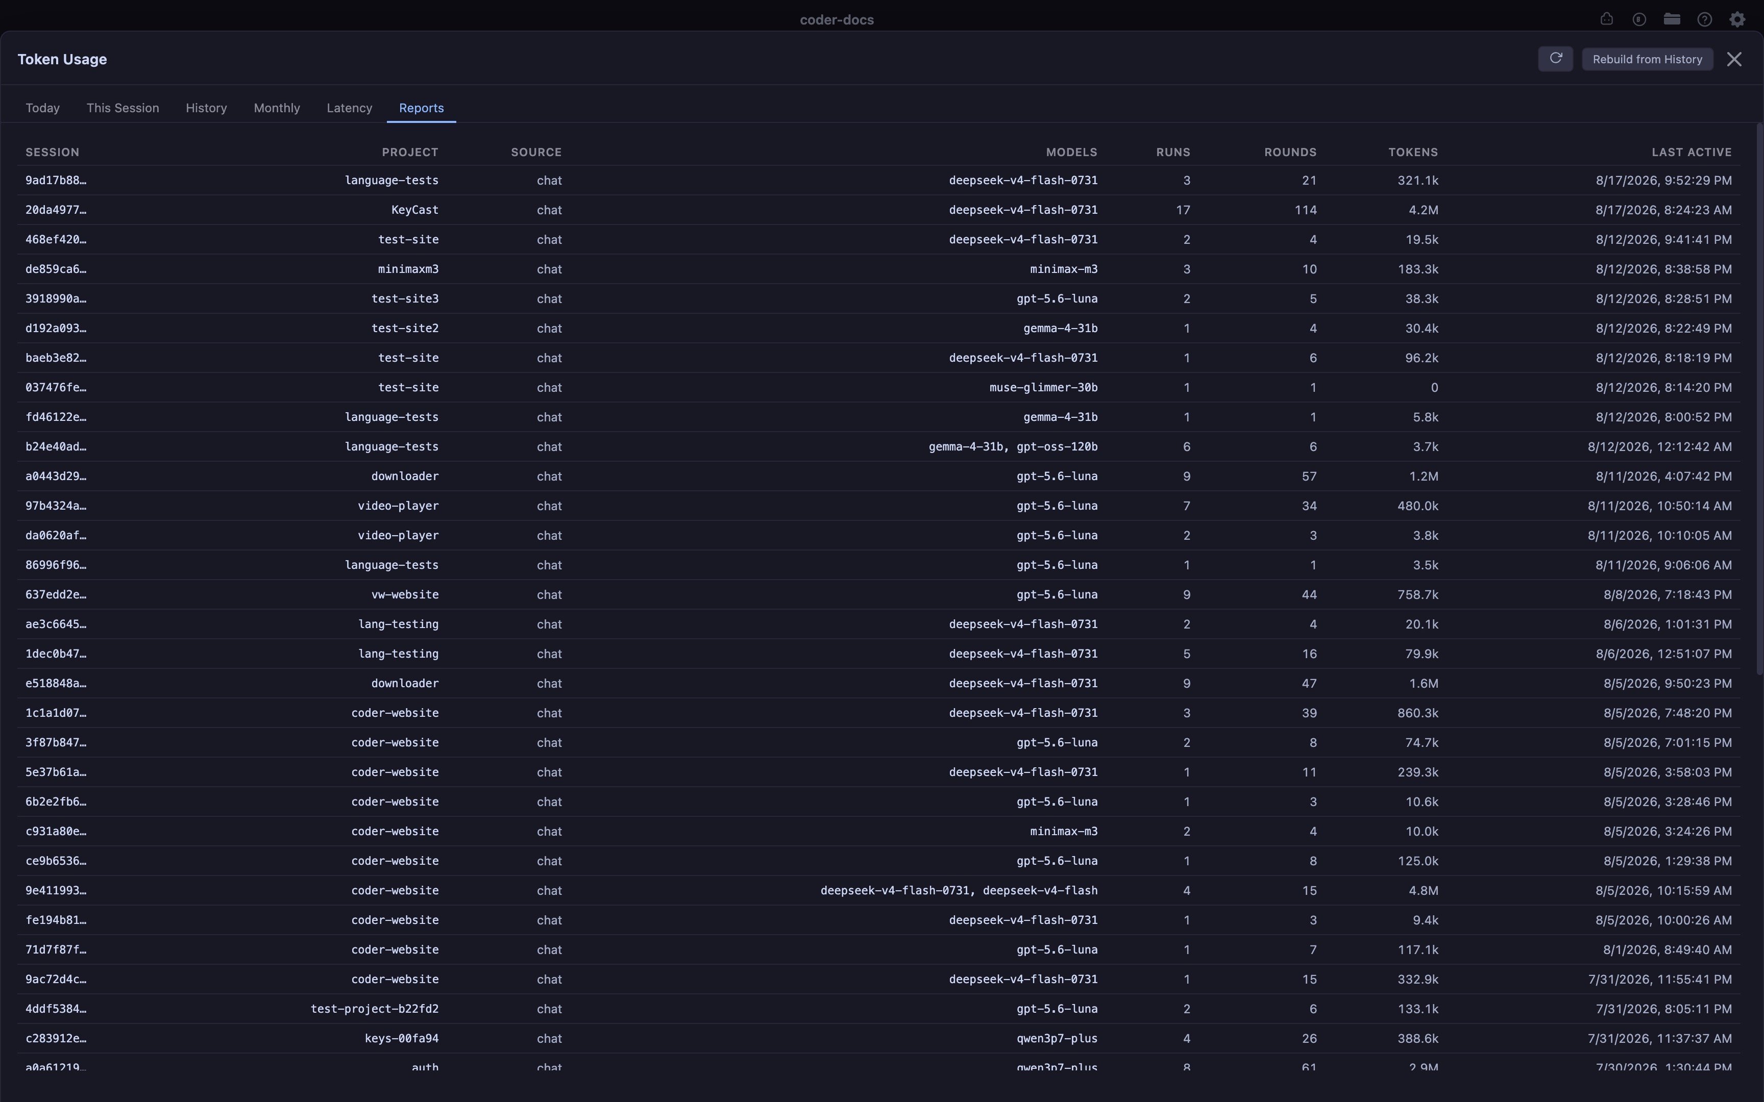The height and width of the screenshot is (1102, 1764).
Task: Click the MODELS column header
Action: click(x=1071, y=153)
